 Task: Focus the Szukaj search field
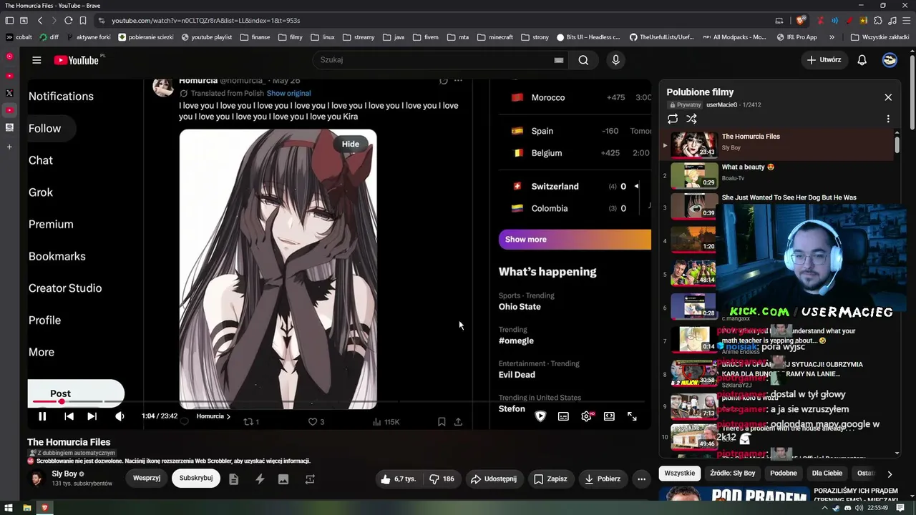433,60
